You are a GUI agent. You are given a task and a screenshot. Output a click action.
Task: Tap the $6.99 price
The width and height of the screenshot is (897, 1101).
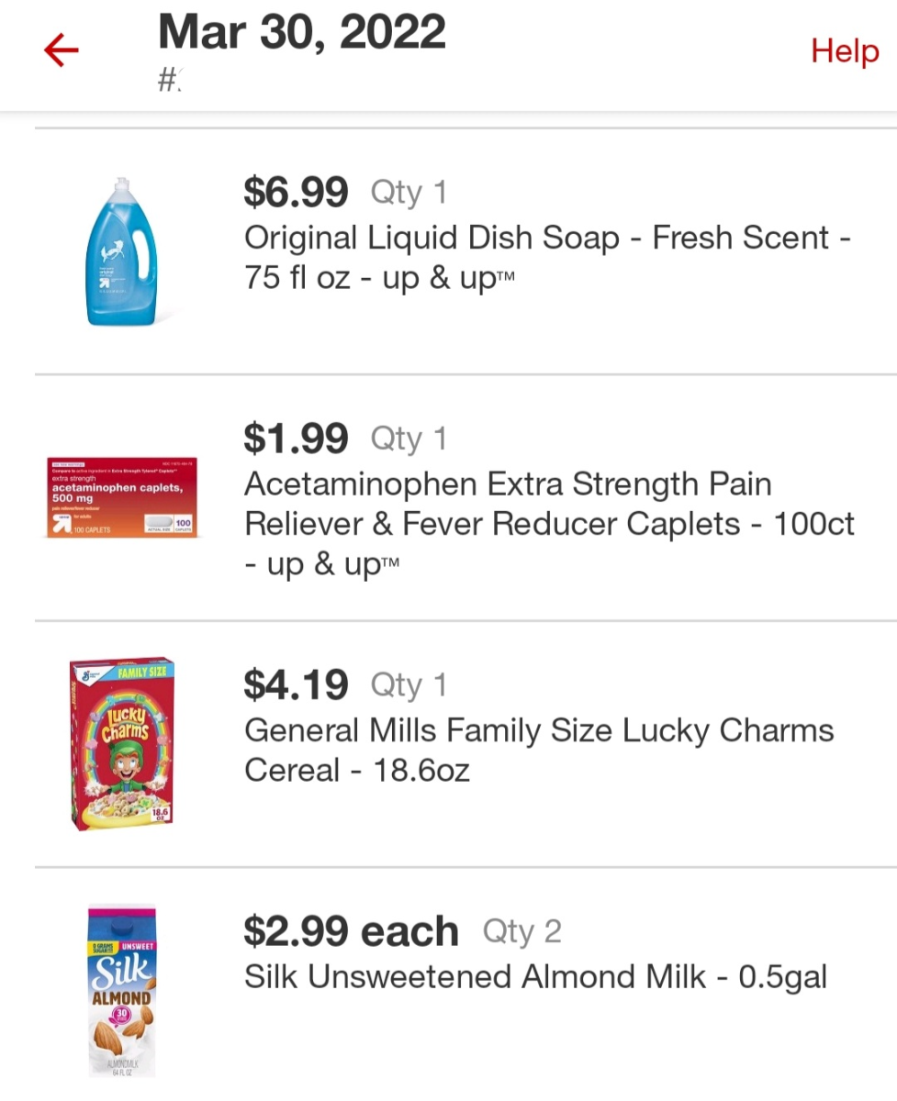296,193
